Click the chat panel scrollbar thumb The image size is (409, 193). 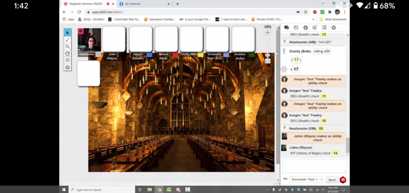pos(348,146)
